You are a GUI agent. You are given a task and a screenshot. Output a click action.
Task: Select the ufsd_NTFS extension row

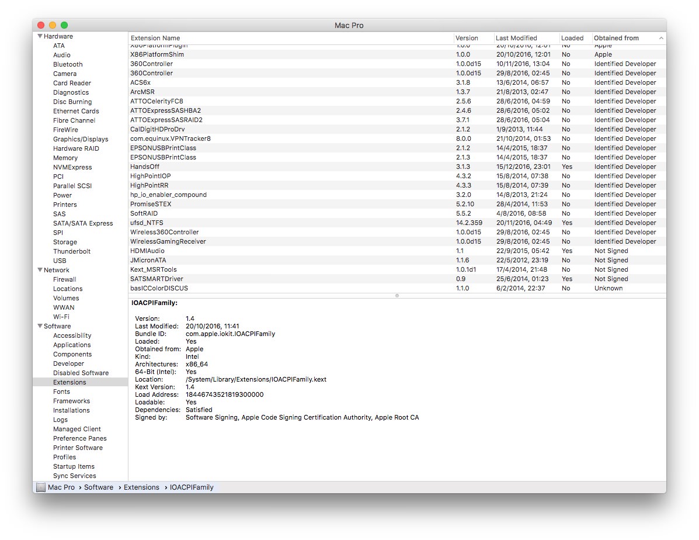click(x=397, y=223)
